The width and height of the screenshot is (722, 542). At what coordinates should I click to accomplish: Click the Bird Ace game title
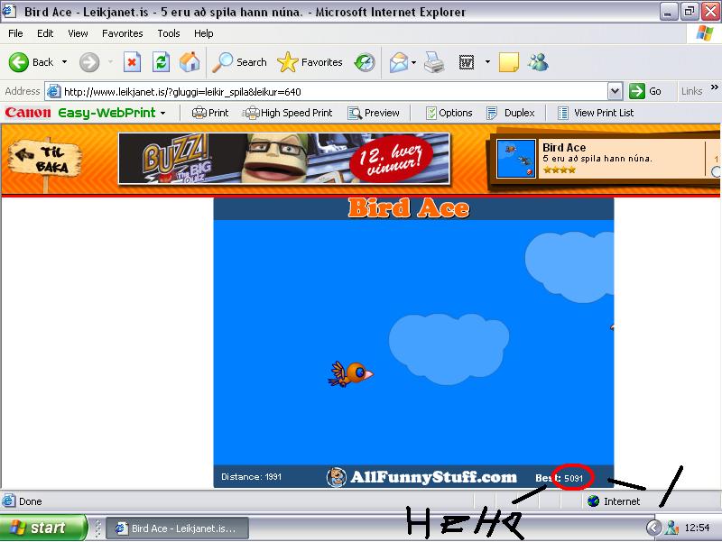pyautogui.click(x=409, y=208)
